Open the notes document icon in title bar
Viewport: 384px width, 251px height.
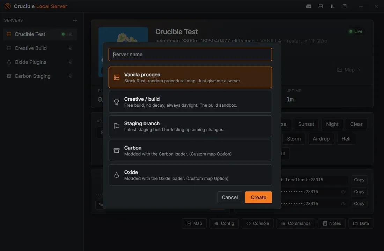pos(345,6)
